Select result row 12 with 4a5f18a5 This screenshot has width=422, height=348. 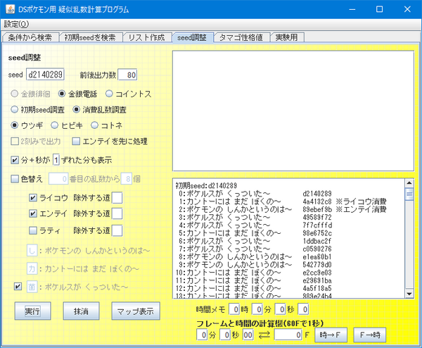point(254,288)
